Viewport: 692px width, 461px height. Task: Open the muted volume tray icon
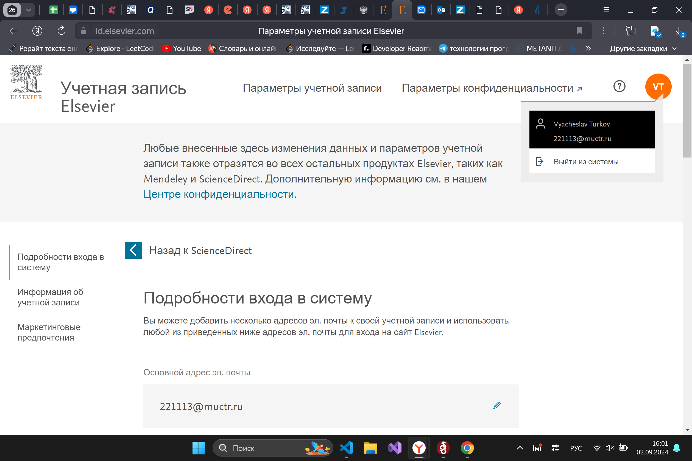610,448
